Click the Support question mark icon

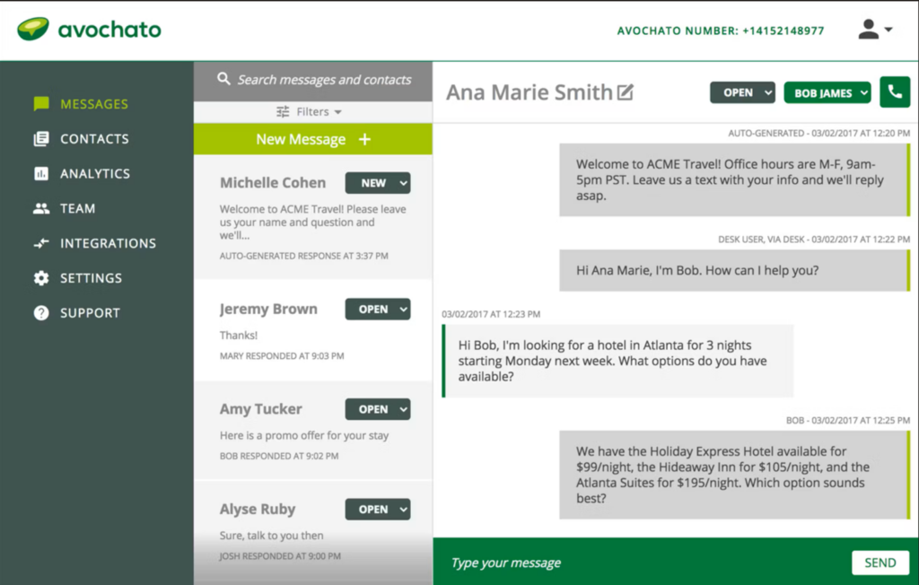coord(40,312)
